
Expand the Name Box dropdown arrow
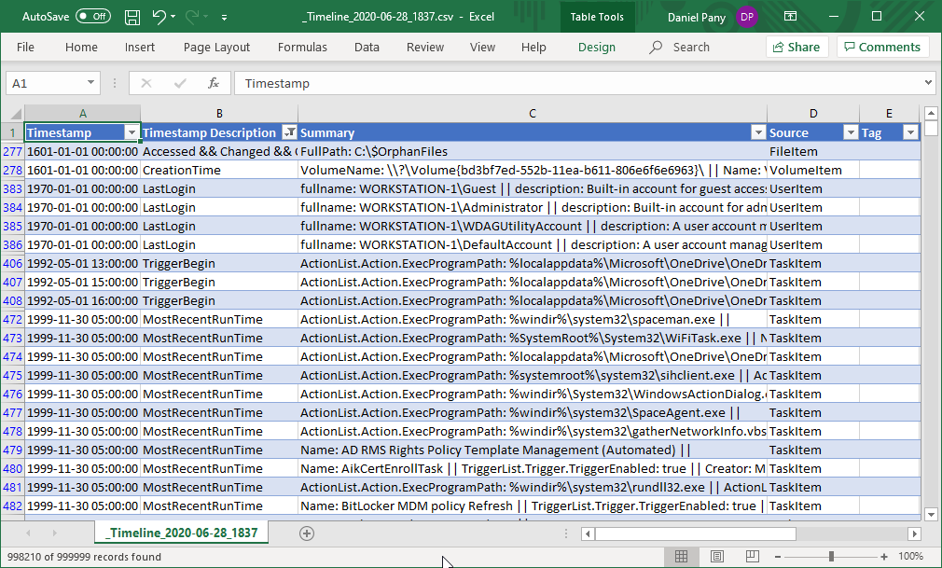pyautogui.click(x=90, y=83)
